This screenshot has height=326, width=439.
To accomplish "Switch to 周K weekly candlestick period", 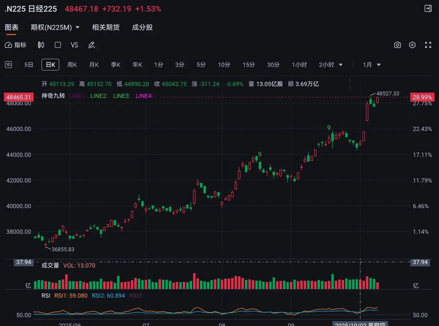I will (x=72, y=65).
